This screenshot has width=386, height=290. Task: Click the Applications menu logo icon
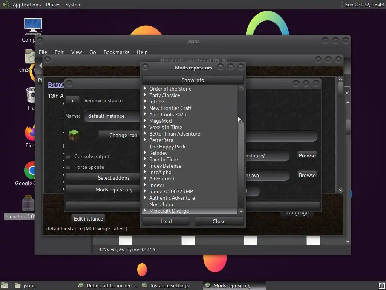(6, 5)
